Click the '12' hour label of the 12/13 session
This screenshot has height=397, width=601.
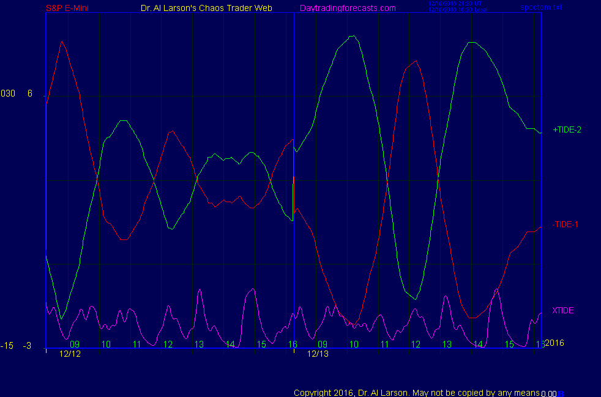(x=416, y=344)
